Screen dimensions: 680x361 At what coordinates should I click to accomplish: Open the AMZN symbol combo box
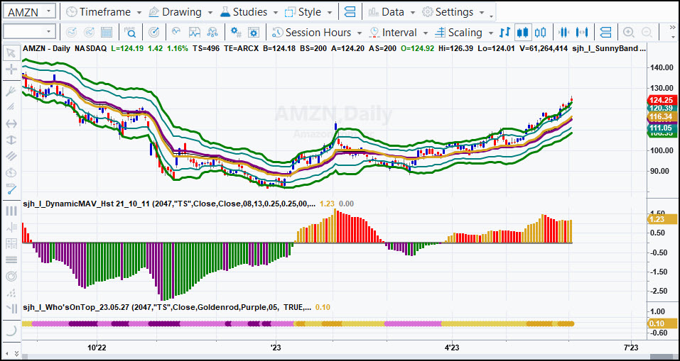[x=30, y=11]
